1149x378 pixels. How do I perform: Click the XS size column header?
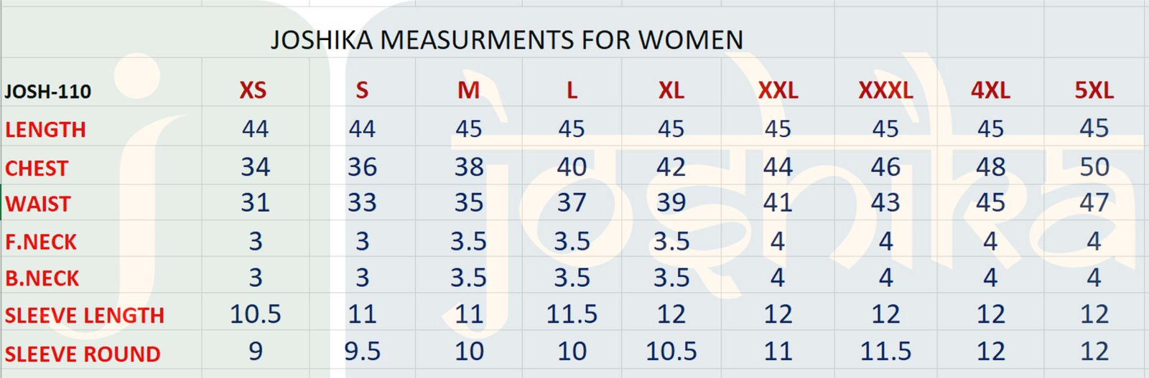click(x=253, y=90)
